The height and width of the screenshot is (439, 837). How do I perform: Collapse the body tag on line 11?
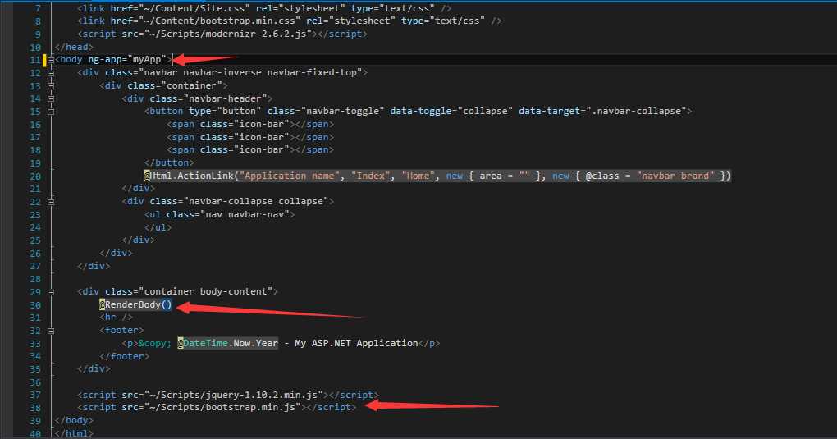coord(51,60)
